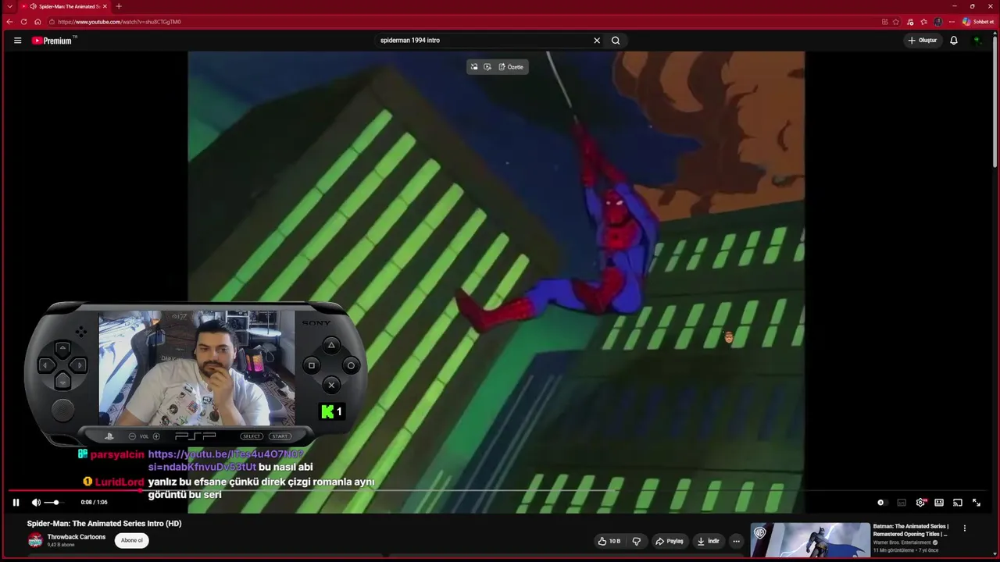Open the Throwback Cartoons channel name link

point(77,537)
